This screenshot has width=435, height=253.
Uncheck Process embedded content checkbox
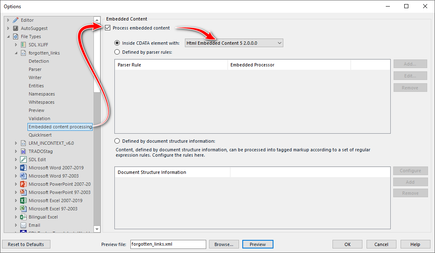point(108,28)
